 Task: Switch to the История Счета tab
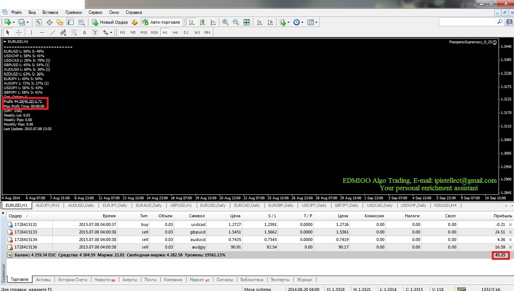coord(72,280)
